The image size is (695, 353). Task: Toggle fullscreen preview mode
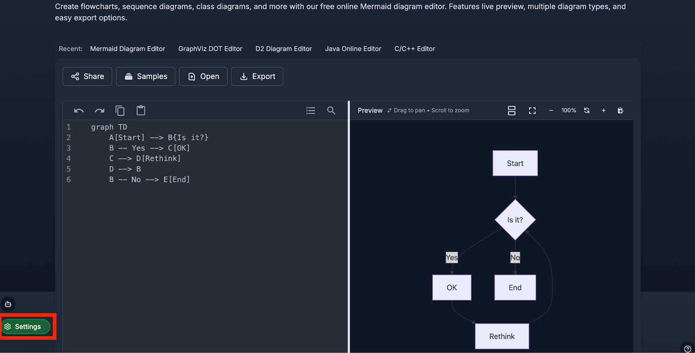point(532,111)
